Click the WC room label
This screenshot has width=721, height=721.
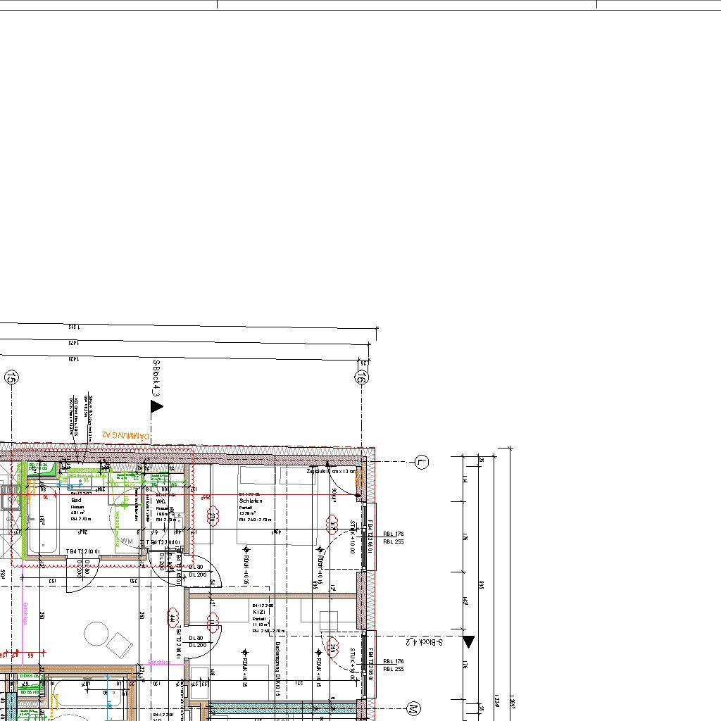point(161,501)
